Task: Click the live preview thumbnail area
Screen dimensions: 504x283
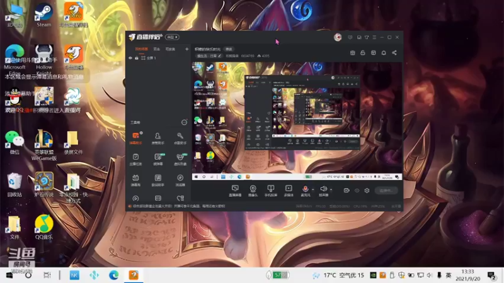Action: [297, 121]
